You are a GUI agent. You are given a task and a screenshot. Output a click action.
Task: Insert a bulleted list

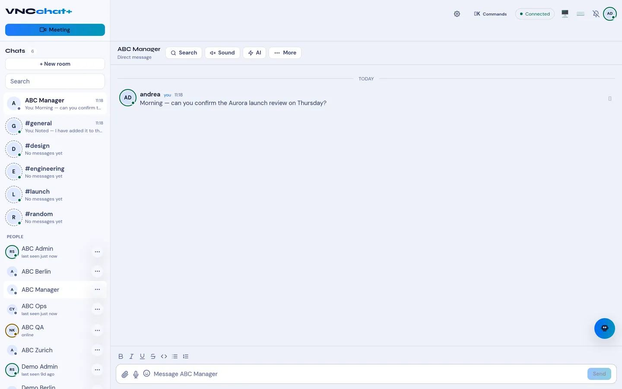175,357
